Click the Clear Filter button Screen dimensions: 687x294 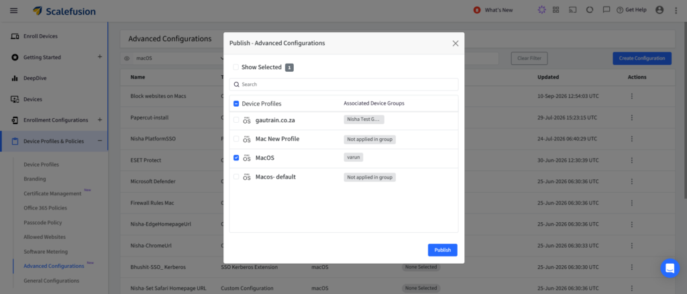pos(529,58)
